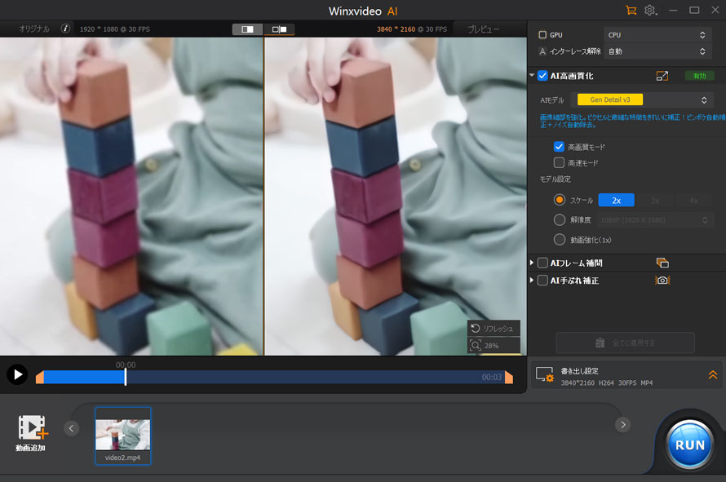Select the 解像度 radio button

(x=560, y=220)
